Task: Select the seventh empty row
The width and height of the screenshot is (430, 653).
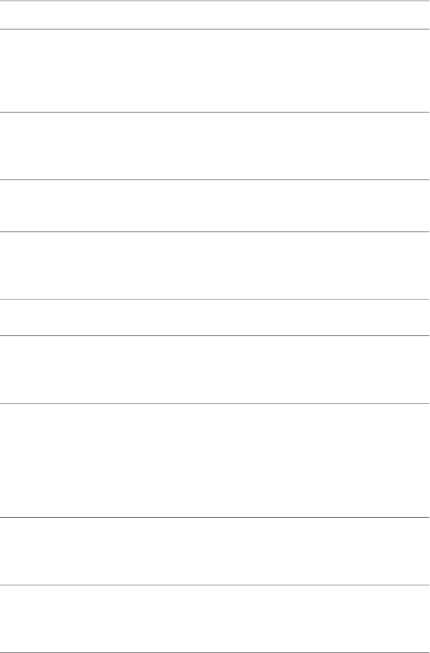Action: (214, 369)
